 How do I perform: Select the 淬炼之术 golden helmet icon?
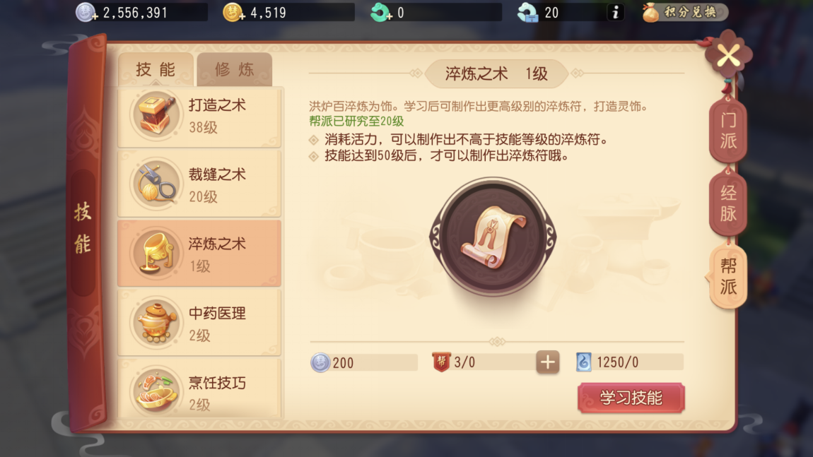click(156, 254)
